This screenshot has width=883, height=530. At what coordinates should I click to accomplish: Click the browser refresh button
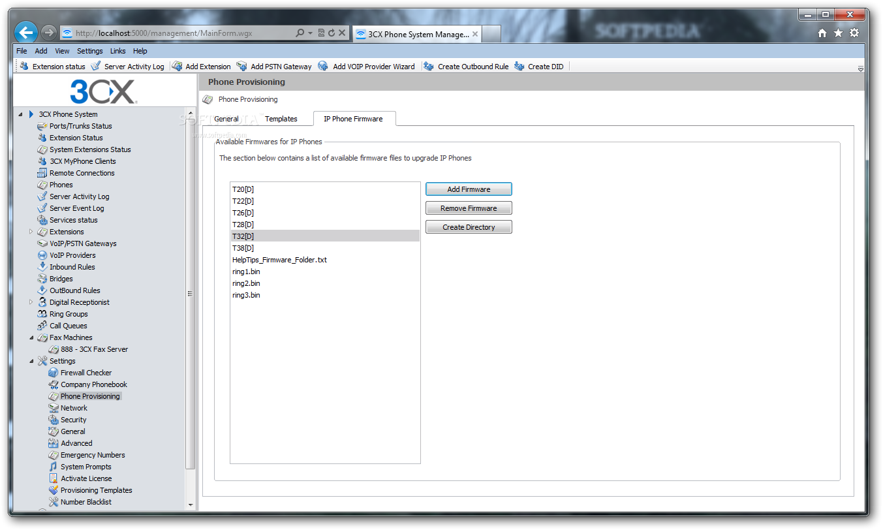tap(332, 33)
